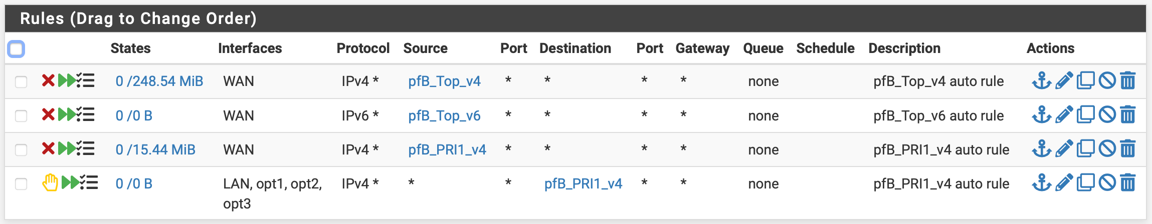This screenshot has width=1152, height=224.
Task: Click the yellow hand reject icon
Action: click(50, 183)
